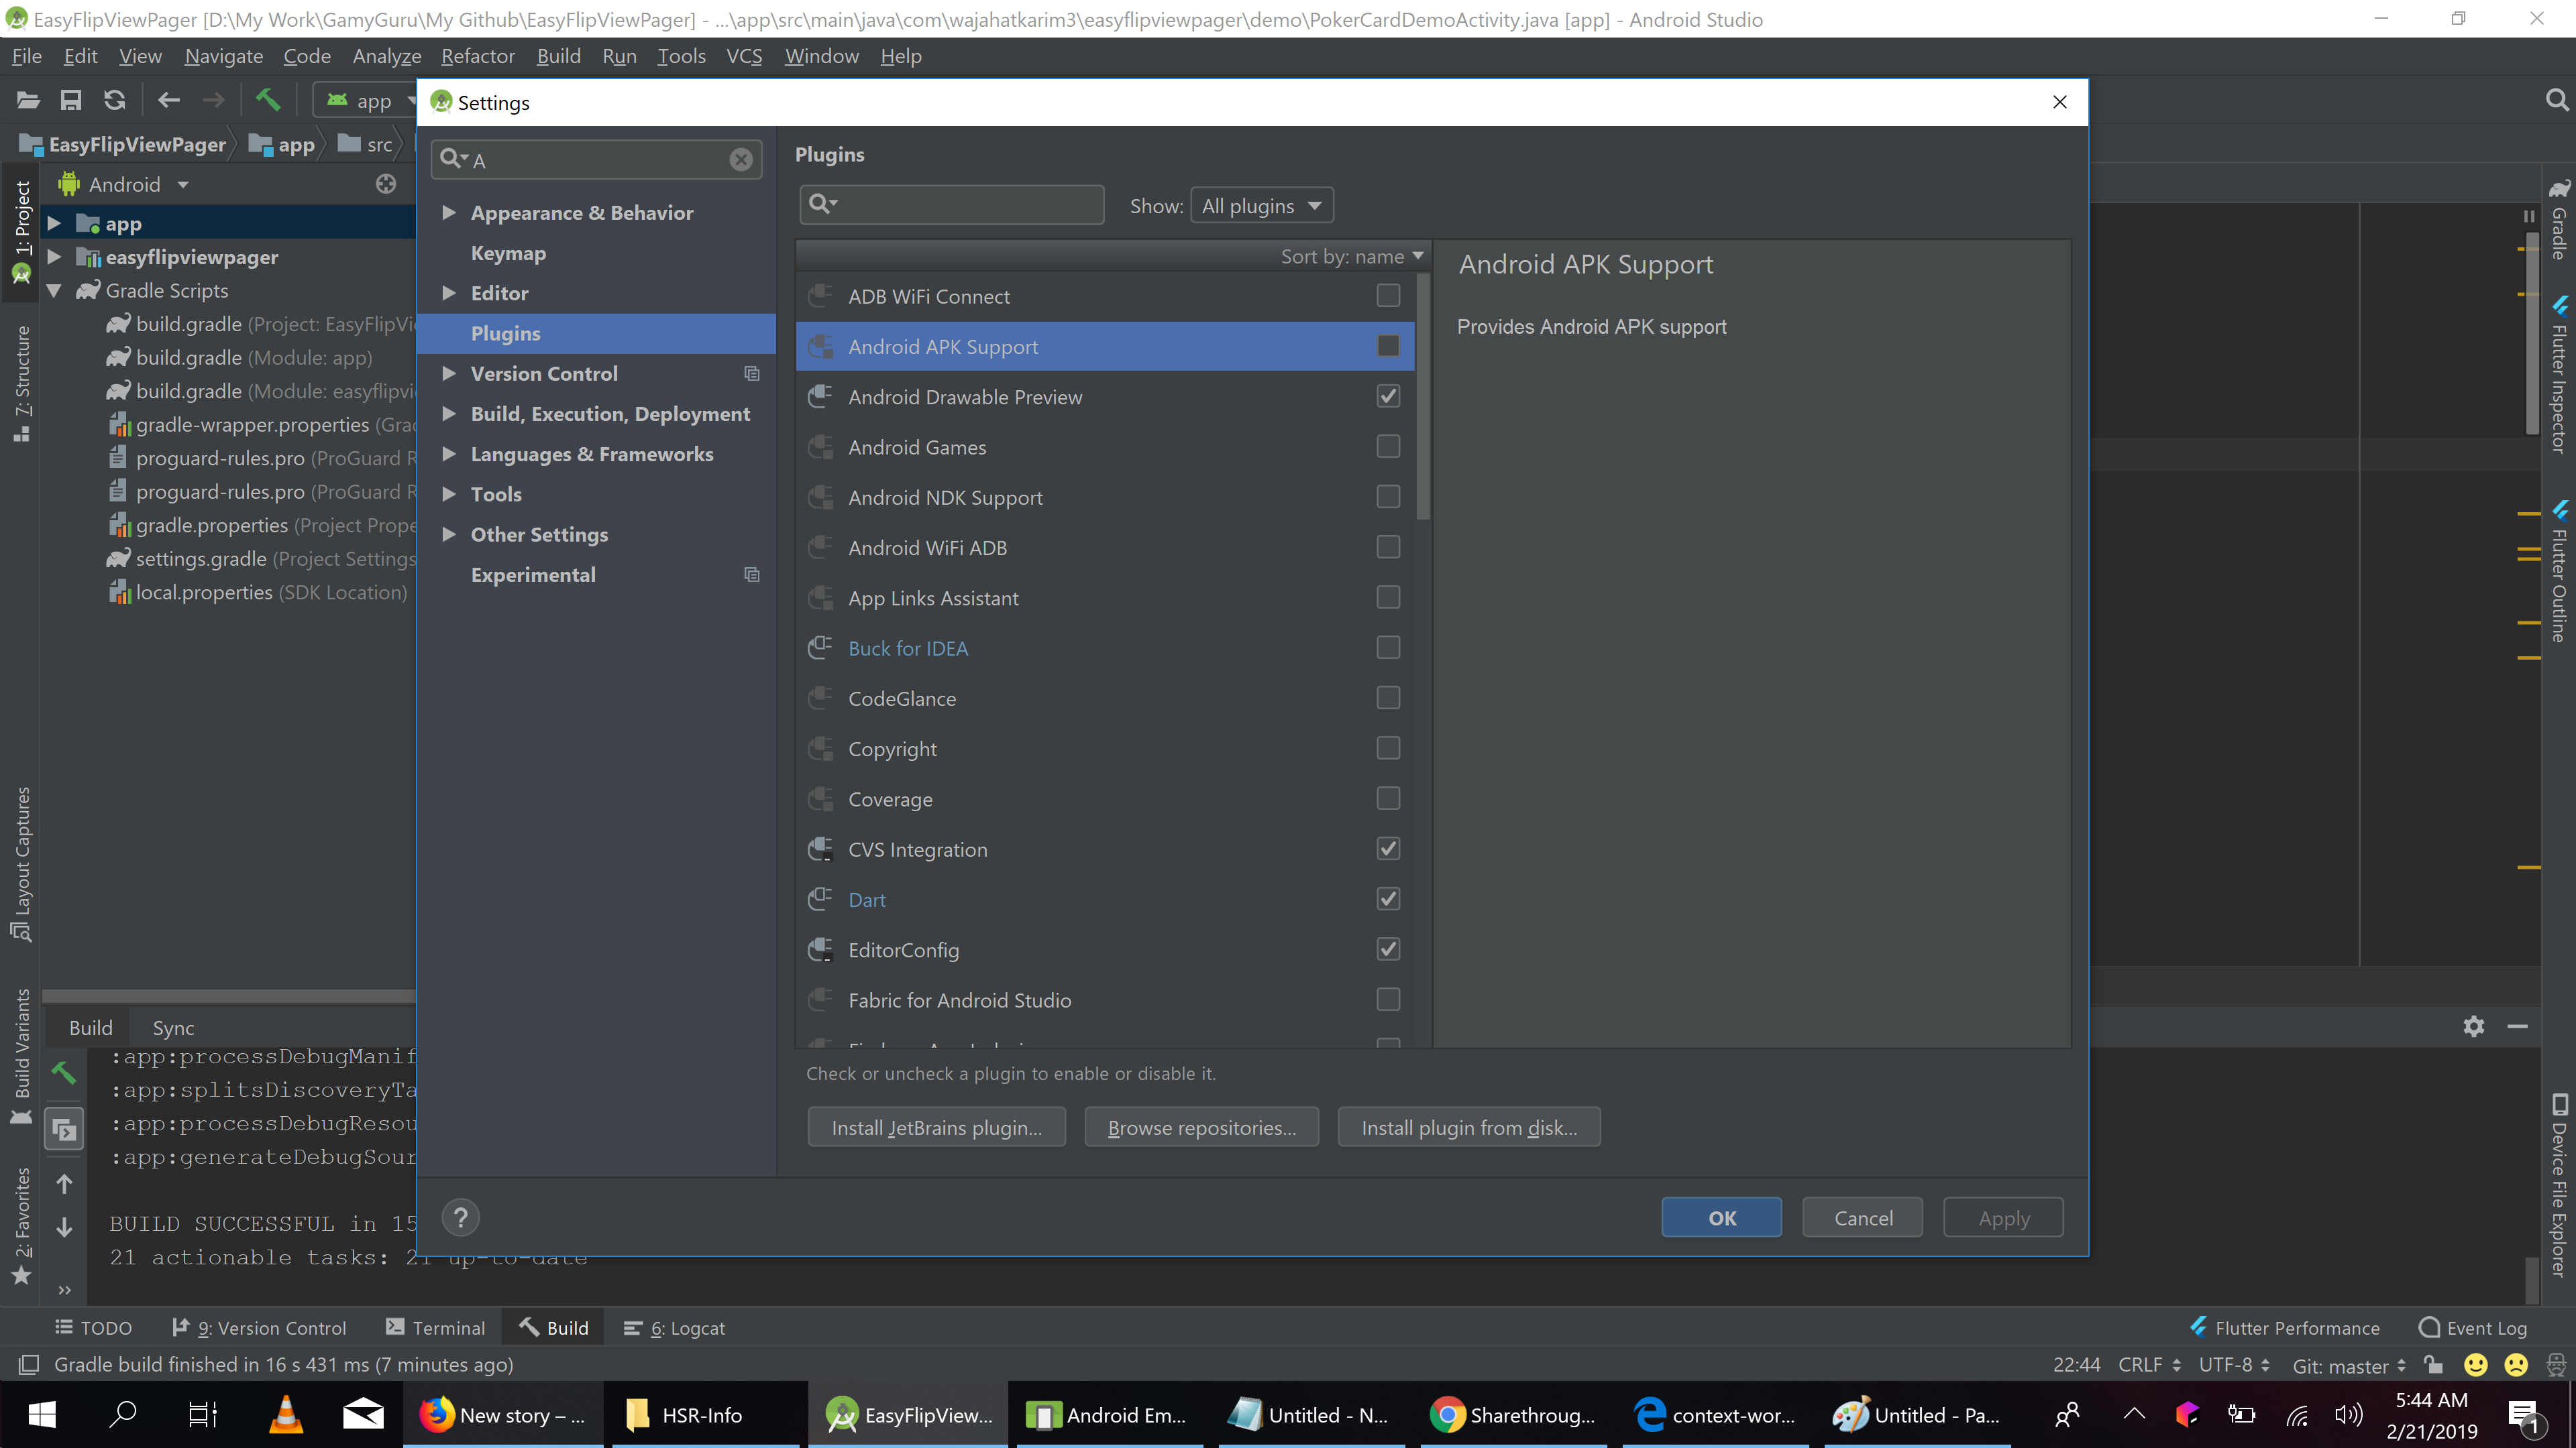Expand the Appearance & Behavior settings node
The image size is (2576, 1448).
449,213
